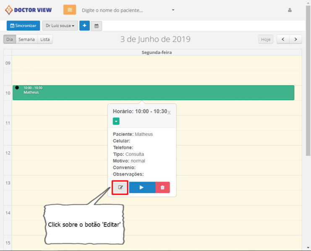The height and width of the screenshot is (251, 311).
Task: Expand the patient name search dropdown arrow
Action: tap(173, 10)
